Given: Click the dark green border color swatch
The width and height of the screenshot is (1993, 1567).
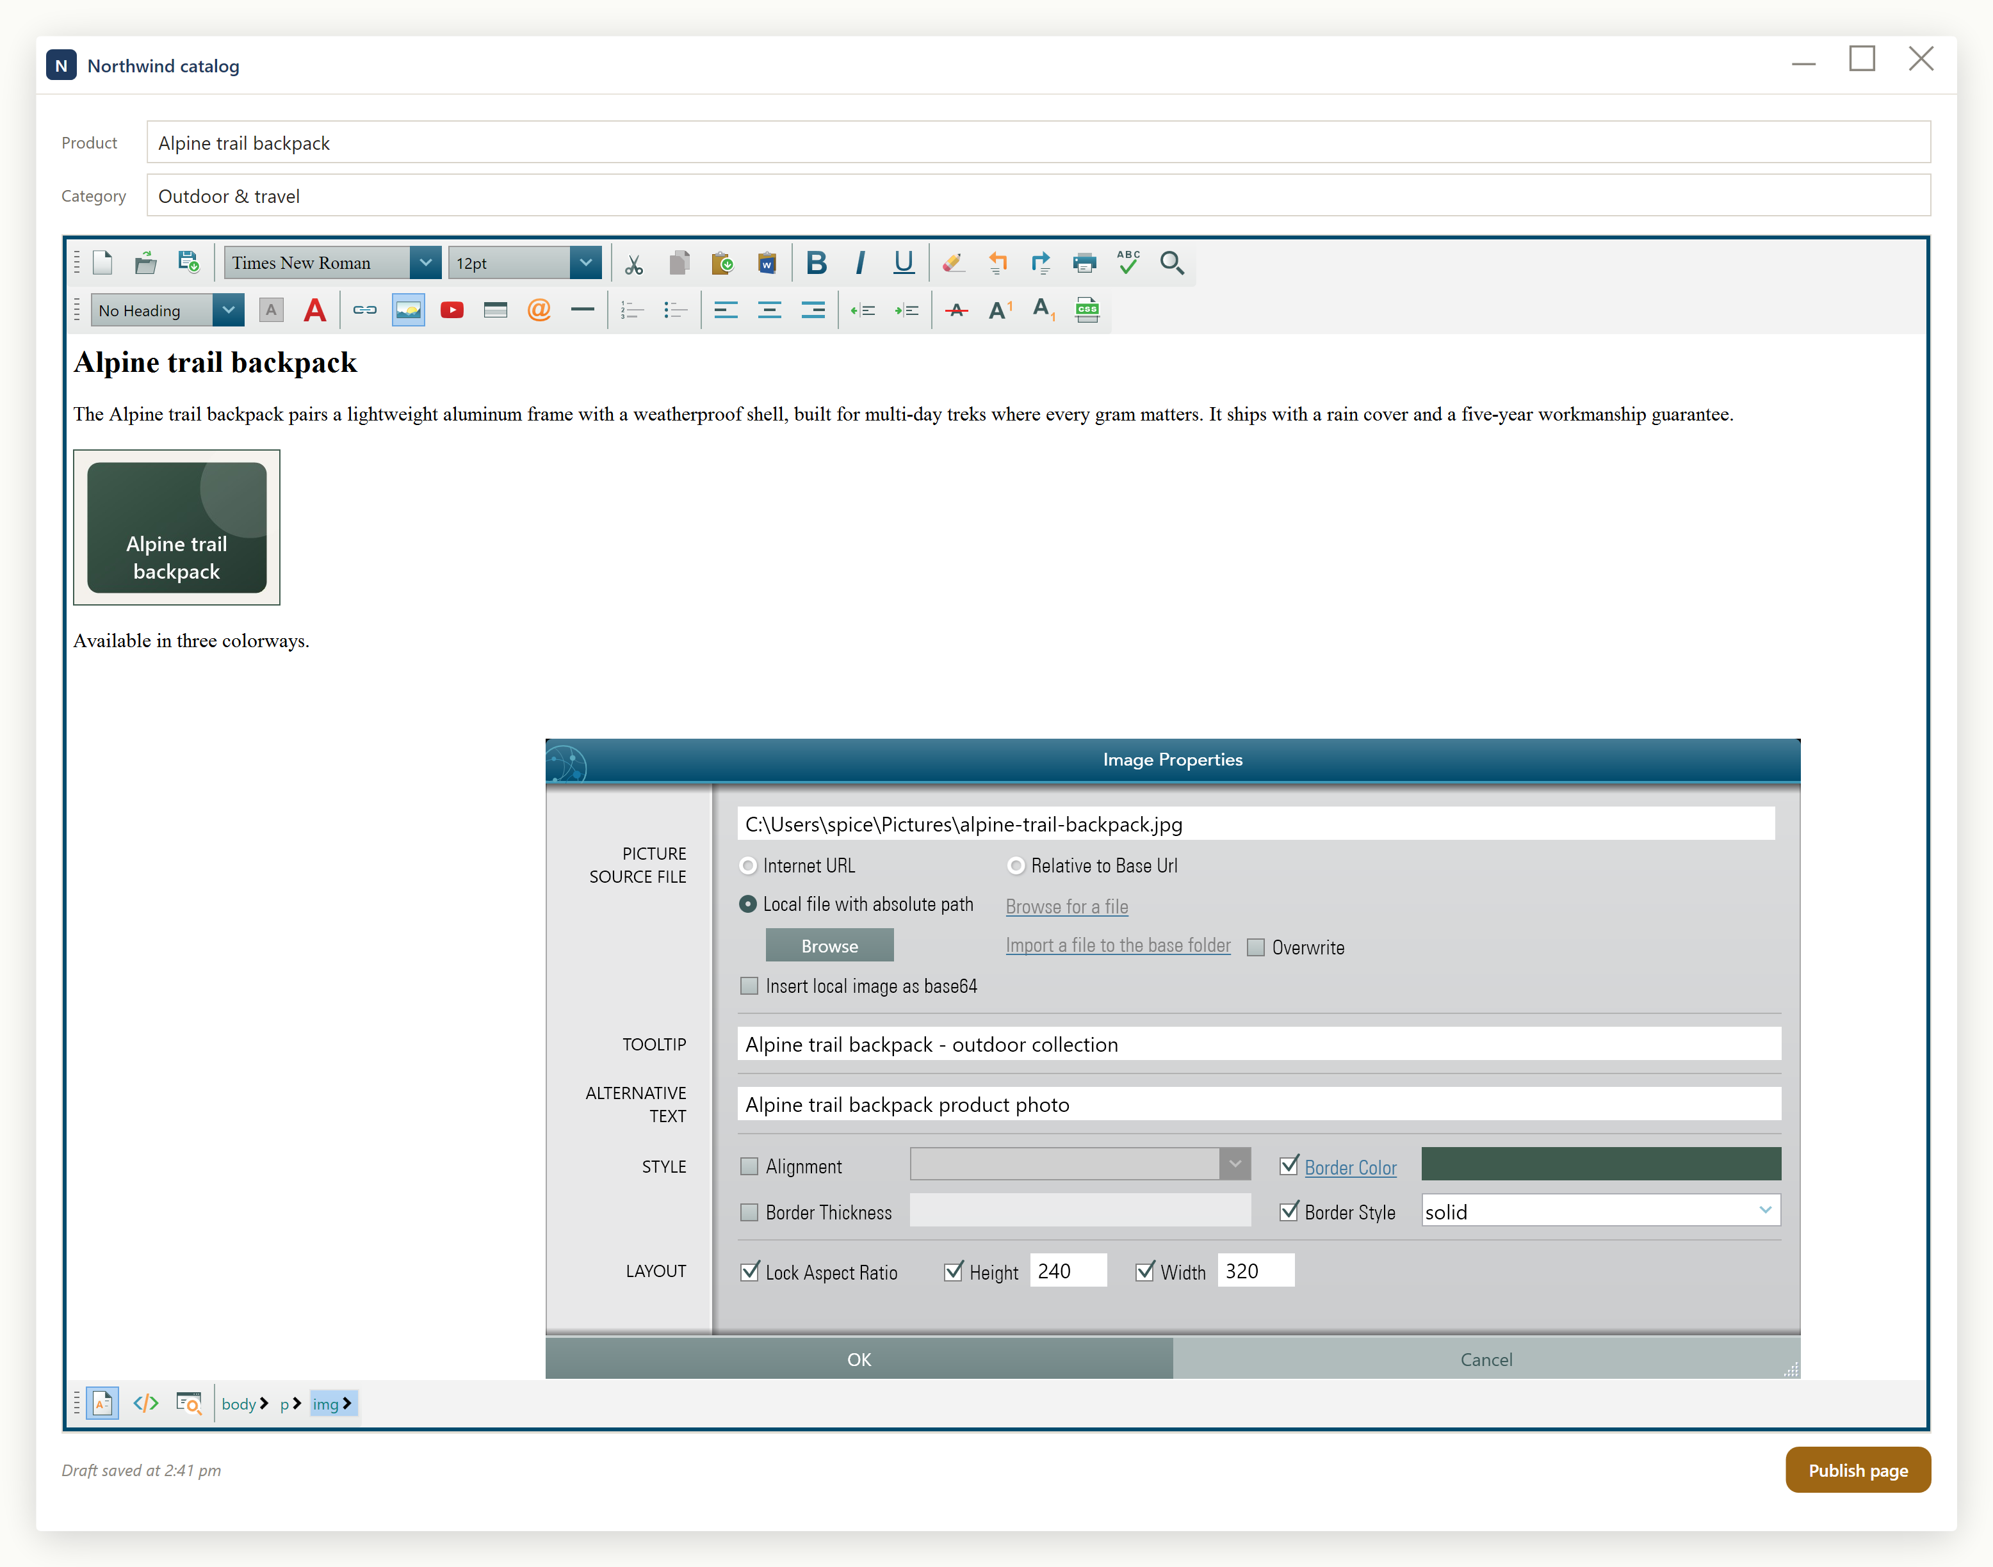Looking at the screenshot, I should (x=1600, y=1164).
